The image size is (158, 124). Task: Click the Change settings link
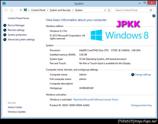click(x=143, y=75)
